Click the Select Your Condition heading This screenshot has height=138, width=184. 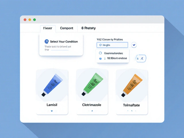[x=64, y=41]
